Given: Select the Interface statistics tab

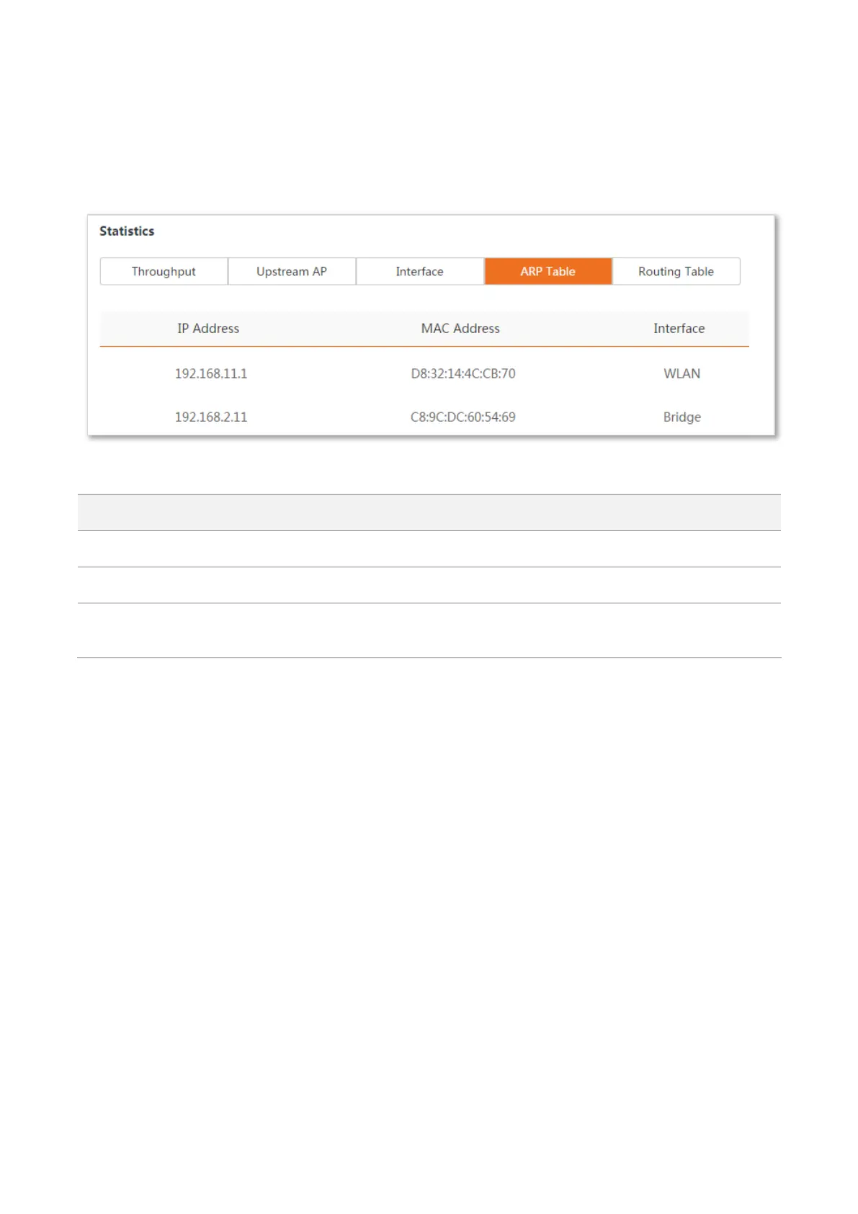Looking at the screenshot, I should [420, 271].
